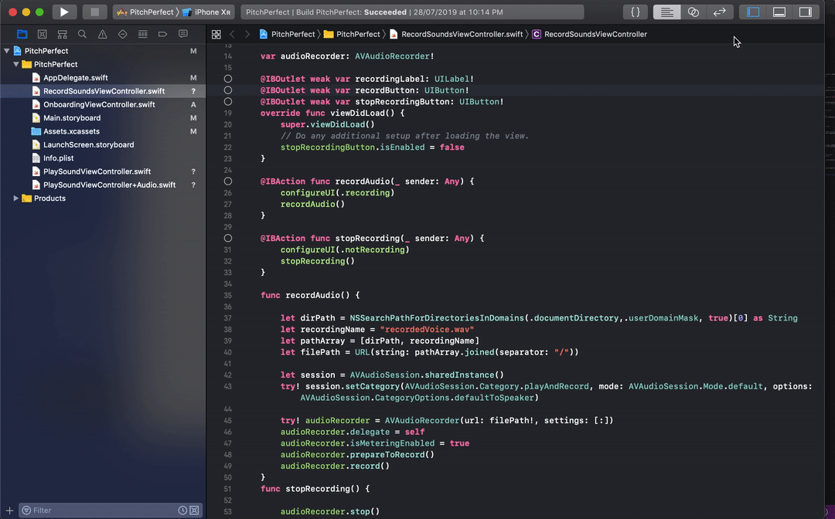Go back in editor history

pyautogui.click(x=232, y=34)
